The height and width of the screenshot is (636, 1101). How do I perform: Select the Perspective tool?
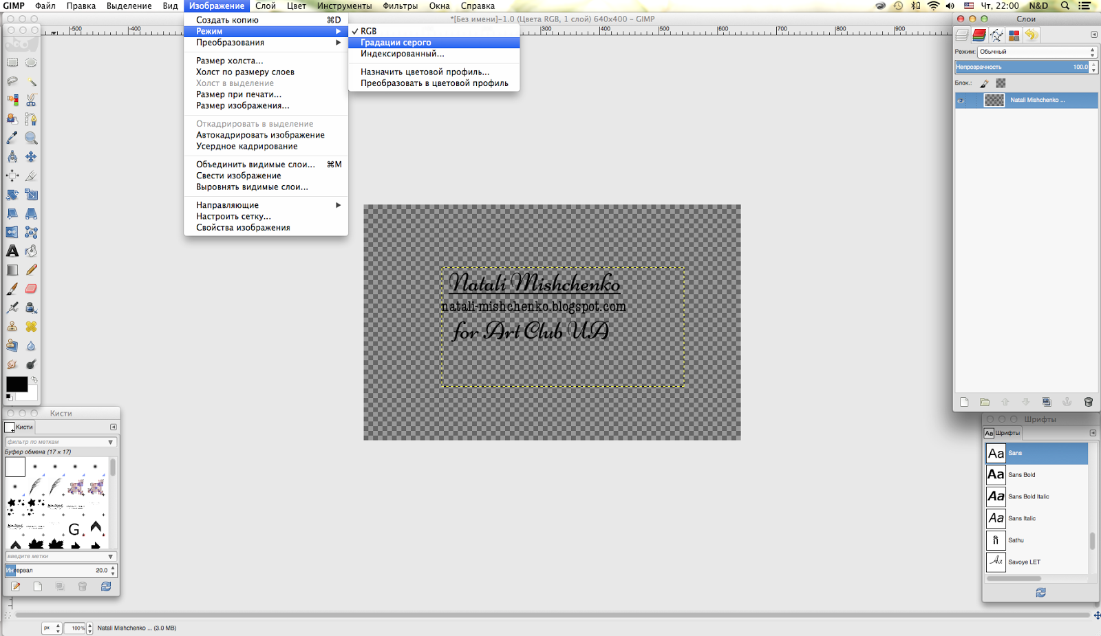tap(31, 213)
